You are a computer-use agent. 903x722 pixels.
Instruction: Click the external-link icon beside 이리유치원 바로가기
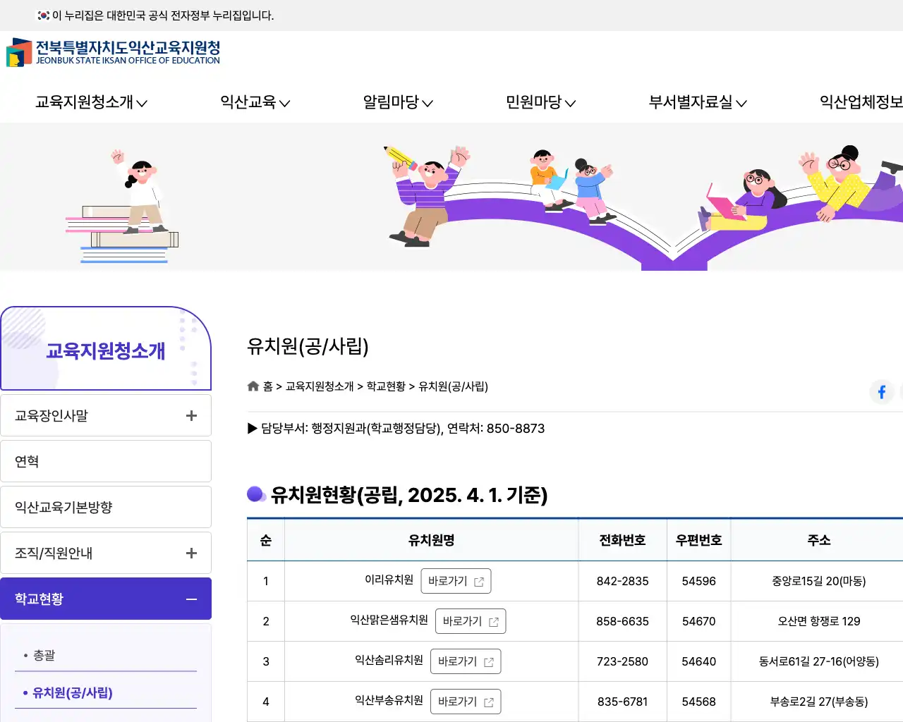(478, 581)
